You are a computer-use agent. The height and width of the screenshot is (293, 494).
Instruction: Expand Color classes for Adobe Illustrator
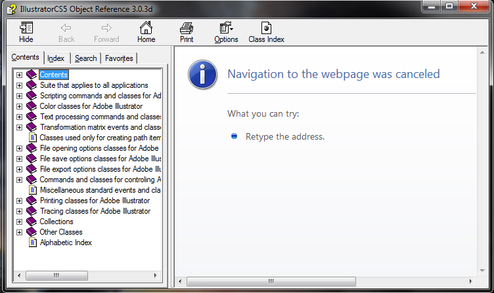click(19, 106)
